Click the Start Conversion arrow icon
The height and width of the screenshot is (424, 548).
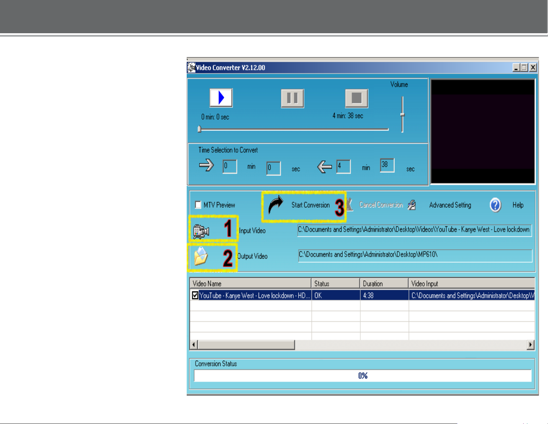[x=276, y=205]
